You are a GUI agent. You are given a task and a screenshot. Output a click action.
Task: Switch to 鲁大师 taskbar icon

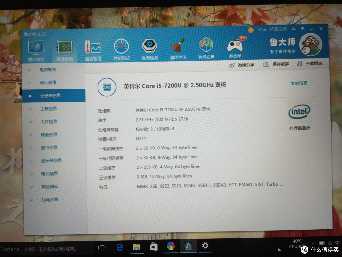coord(188,246)
